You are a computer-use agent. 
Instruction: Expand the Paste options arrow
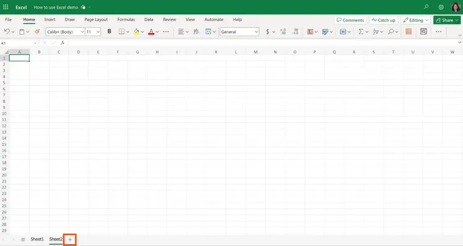point(28,32)
